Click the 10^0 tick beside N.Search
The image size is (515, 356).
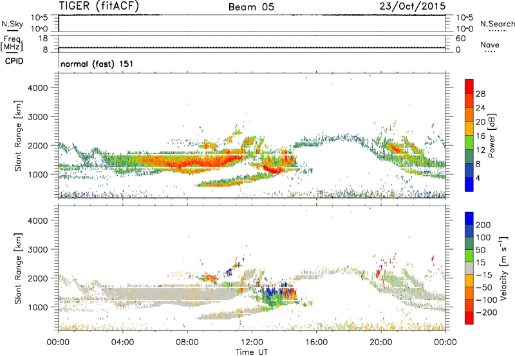tap(464, 29)
